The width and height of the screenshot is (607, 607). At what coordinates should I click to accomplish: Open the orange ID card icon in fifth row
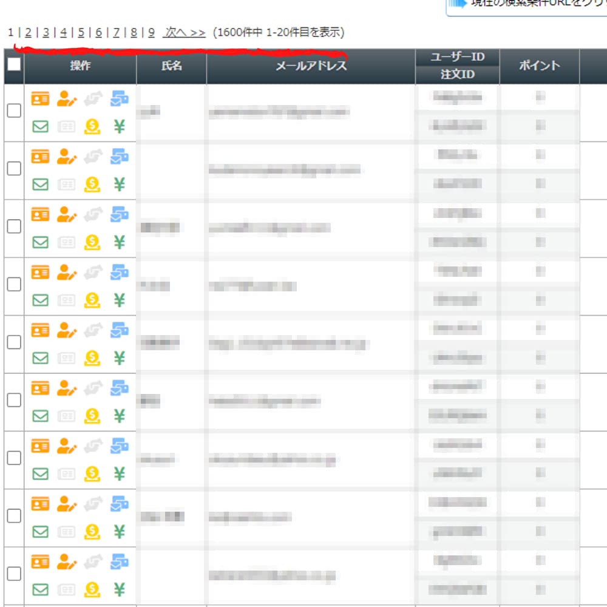click(40, 330)
